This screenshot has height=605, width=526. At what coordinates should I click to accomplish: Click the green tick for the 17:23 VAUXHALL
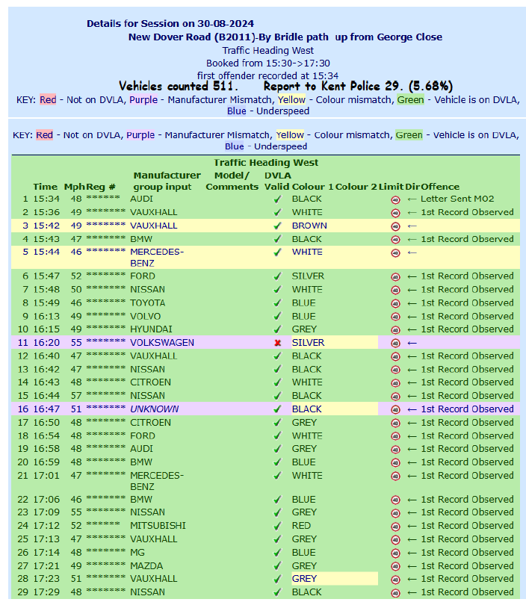277,579
